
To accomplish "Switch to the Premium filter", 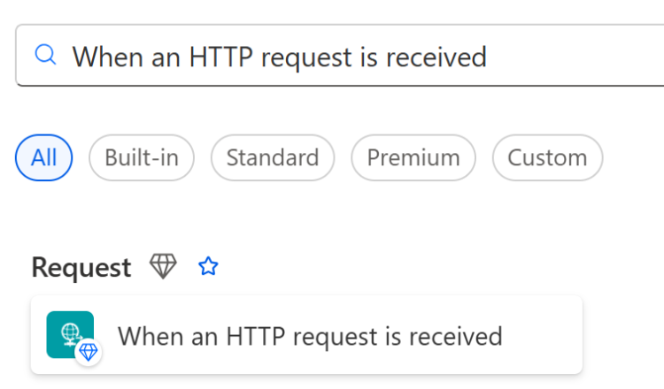I will (413, 158).
